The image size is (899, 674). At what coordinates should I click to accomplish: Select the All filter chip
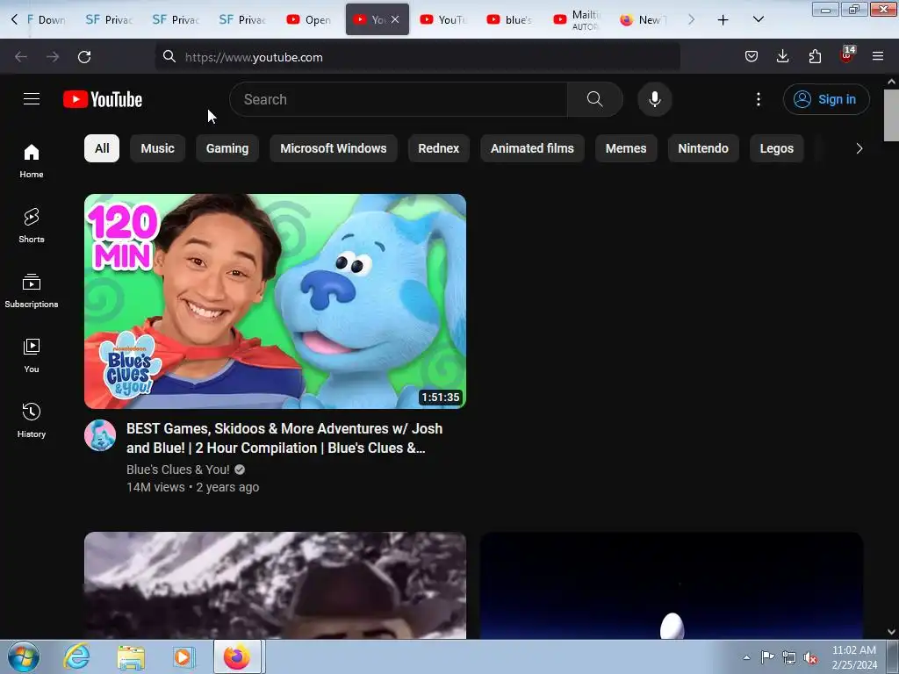tap(102, 148)
